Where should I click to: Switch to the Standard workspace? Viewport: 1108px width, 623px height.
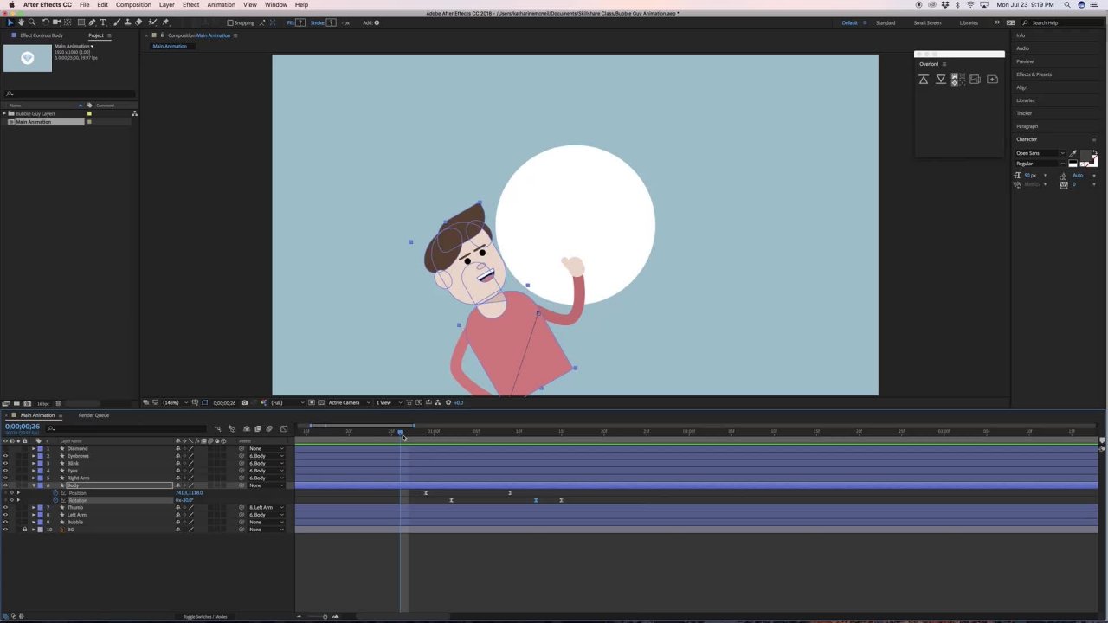pyautogui.click(x=886, y=22)
